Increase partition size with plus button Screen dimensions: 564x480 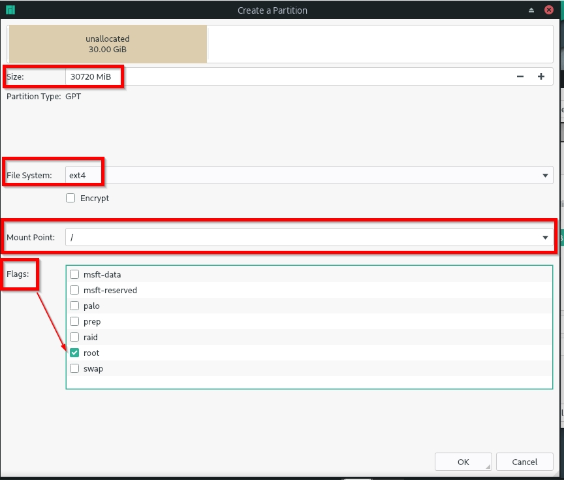click(x=541, y=76)
